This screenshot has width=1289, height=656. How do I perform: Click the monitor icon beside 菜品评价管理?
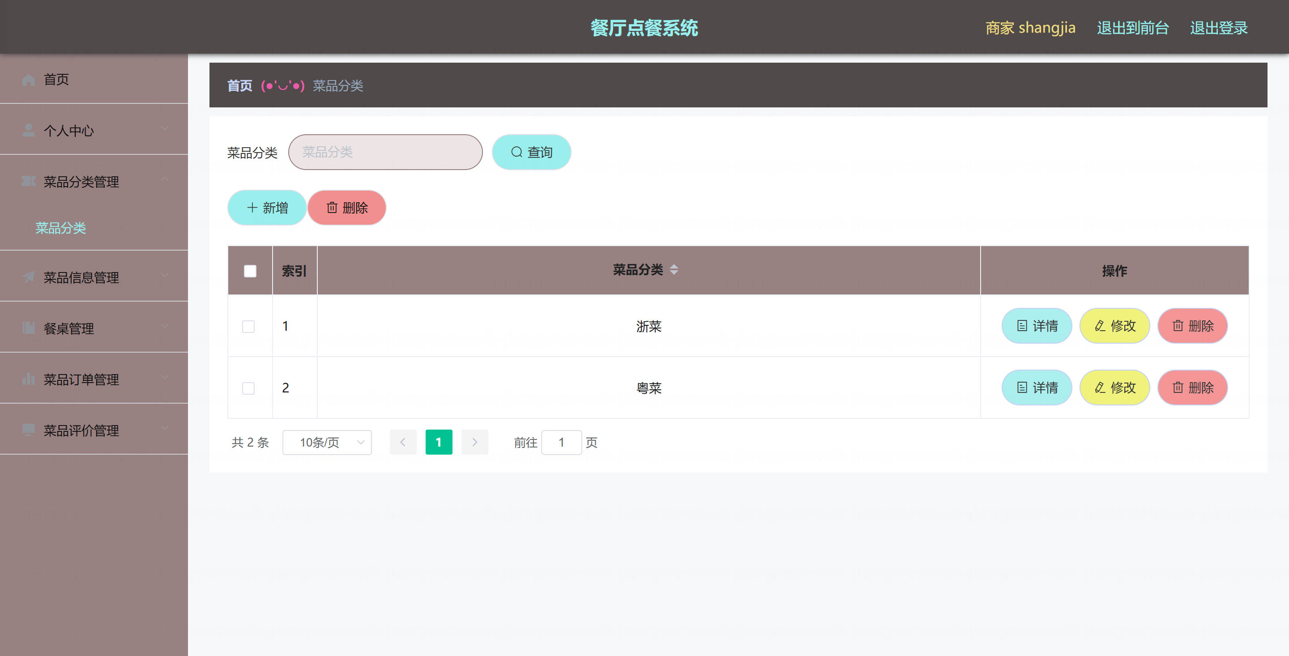point(29,430)
